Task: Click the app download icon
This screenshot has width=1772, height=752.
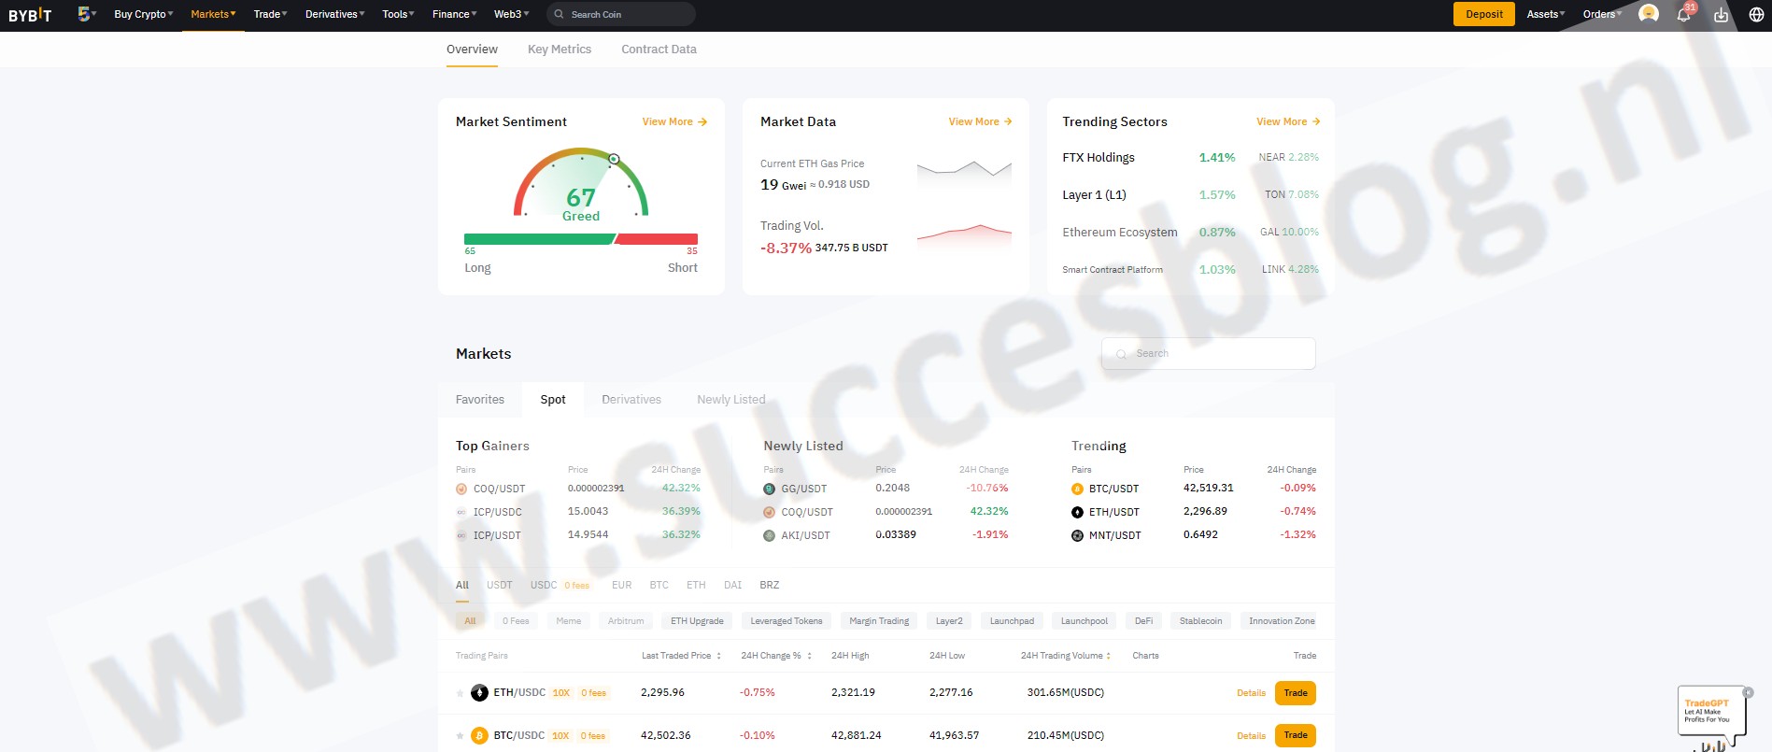Action: (x=1721, y=14)
